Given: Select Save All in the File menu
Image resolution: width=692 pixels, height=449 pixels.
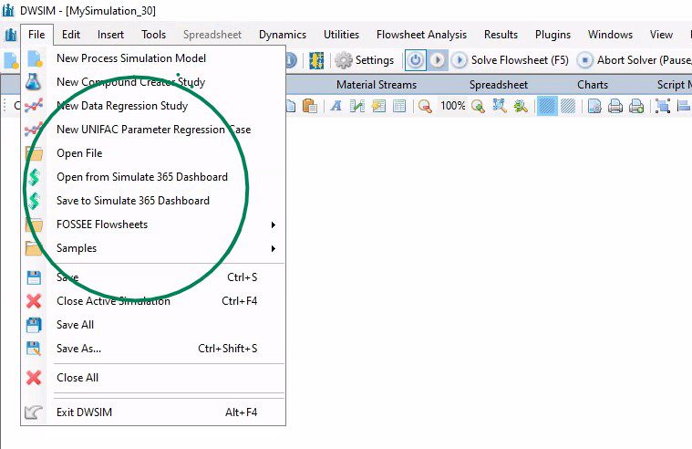Looking at the screenshot, I should click(x=152, y=325).
